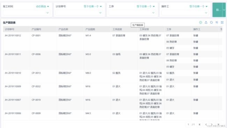The image size is (227, 128).
Task: Open the 等于任意一个 condition dropdown for 操作工 filter
Action: (198, 6)
